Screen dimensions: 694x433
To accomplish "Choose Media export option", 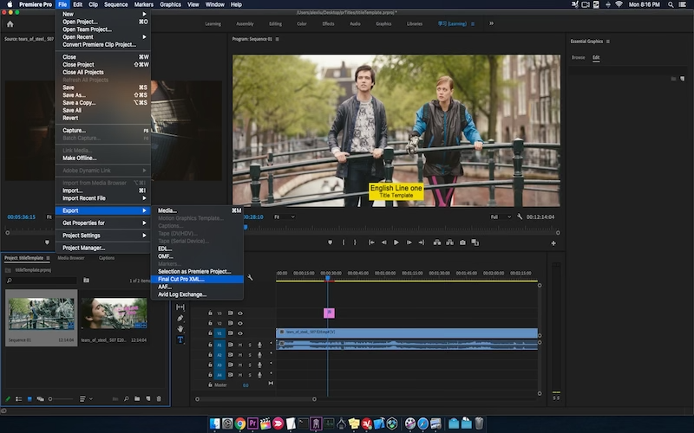I will [197, 210].
